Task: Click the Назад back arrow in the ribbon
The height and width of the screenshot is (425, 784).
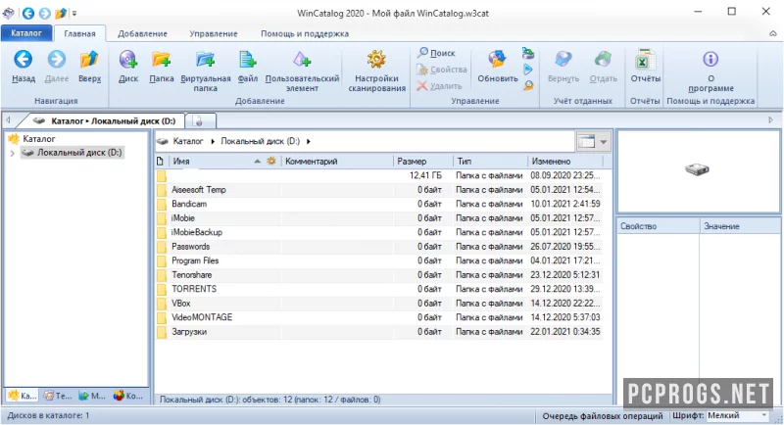Action: pos(23,60)
